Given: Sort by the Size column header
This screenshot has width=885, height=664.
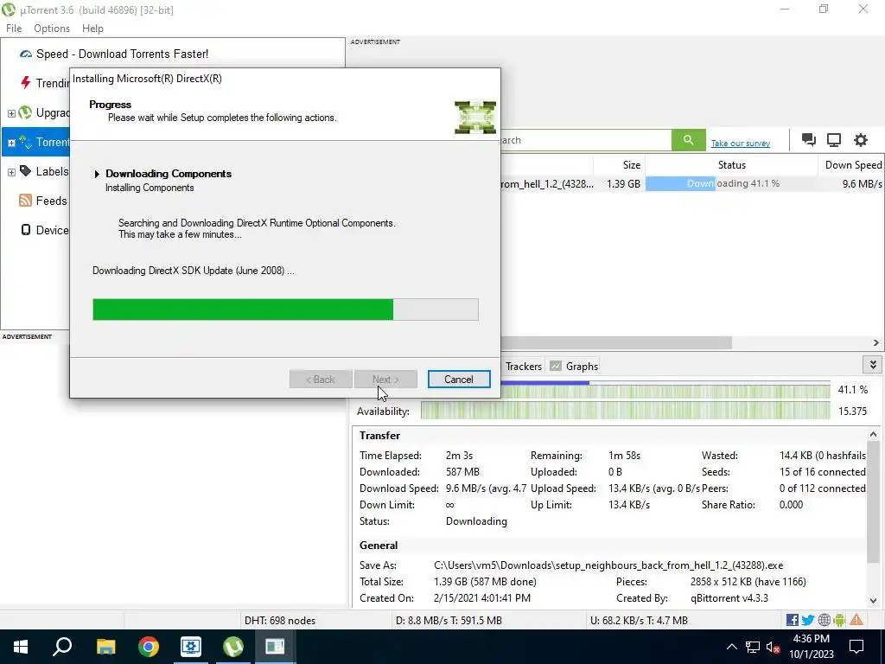Looking at the screenshot, I should click(619, 165).
